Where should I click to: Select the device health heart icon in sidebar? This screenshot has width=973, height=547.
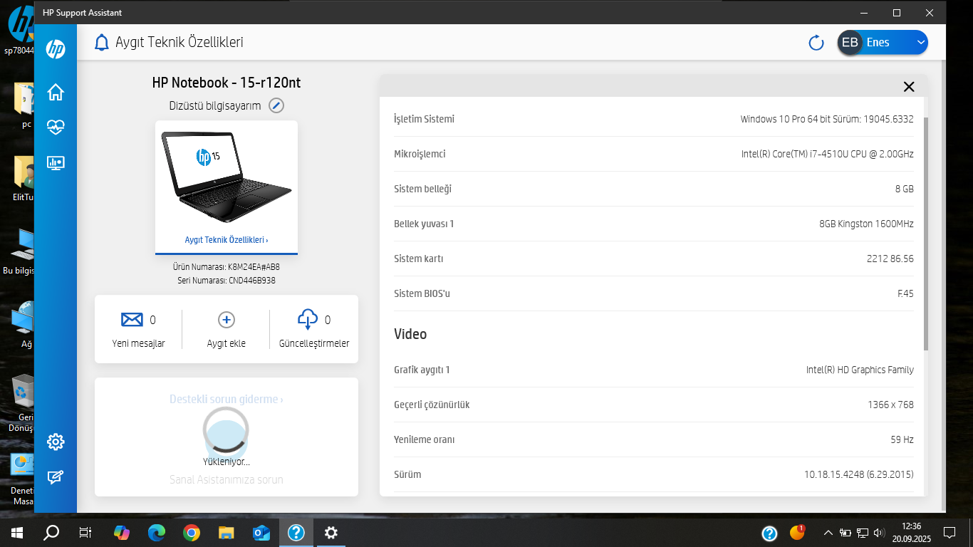(x=55, y=127)
